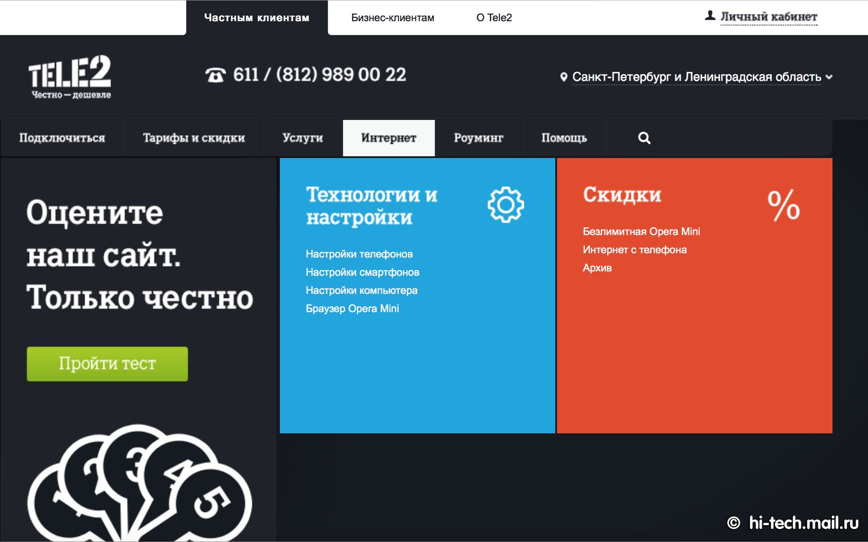The width and height of the screenshot is (868, 542).
Task: Expand the region selector chevron
Action: pyautogui.click(x=829, y=77)
